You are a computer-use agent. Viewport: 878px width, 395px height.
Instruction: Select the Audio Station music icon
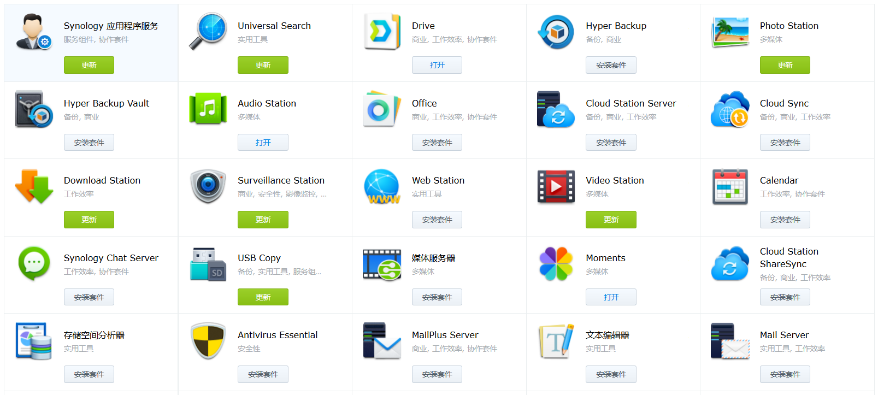point(208,109)
